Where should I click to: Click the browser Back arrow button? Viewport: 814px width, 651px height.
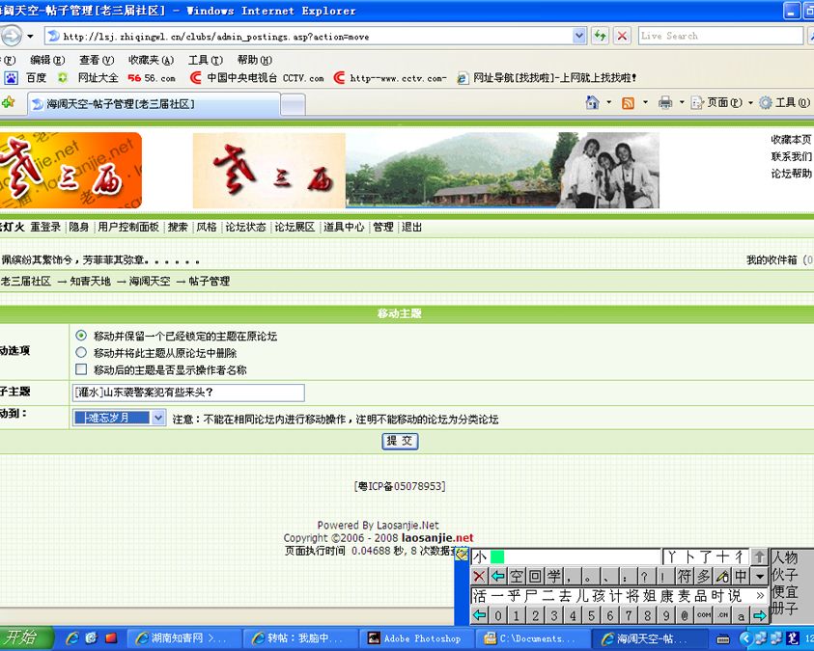[x=11, y=36]
